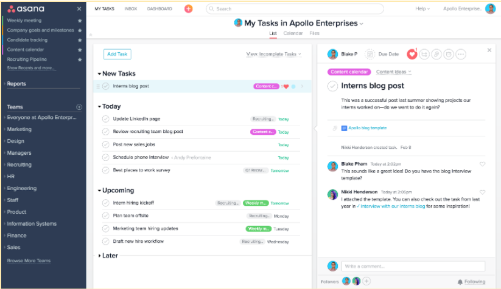Image resolution: width=501 pixels, height=289 pixels.
Task: Mark Post new sales jobs complete
Action: click(106, 144)
